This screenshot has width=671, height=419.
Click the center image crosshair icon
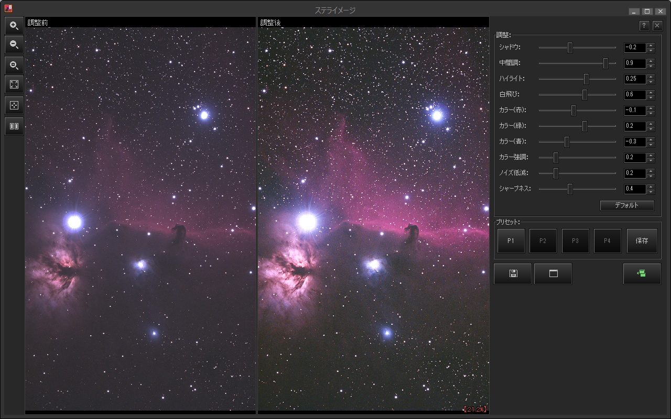14,105
